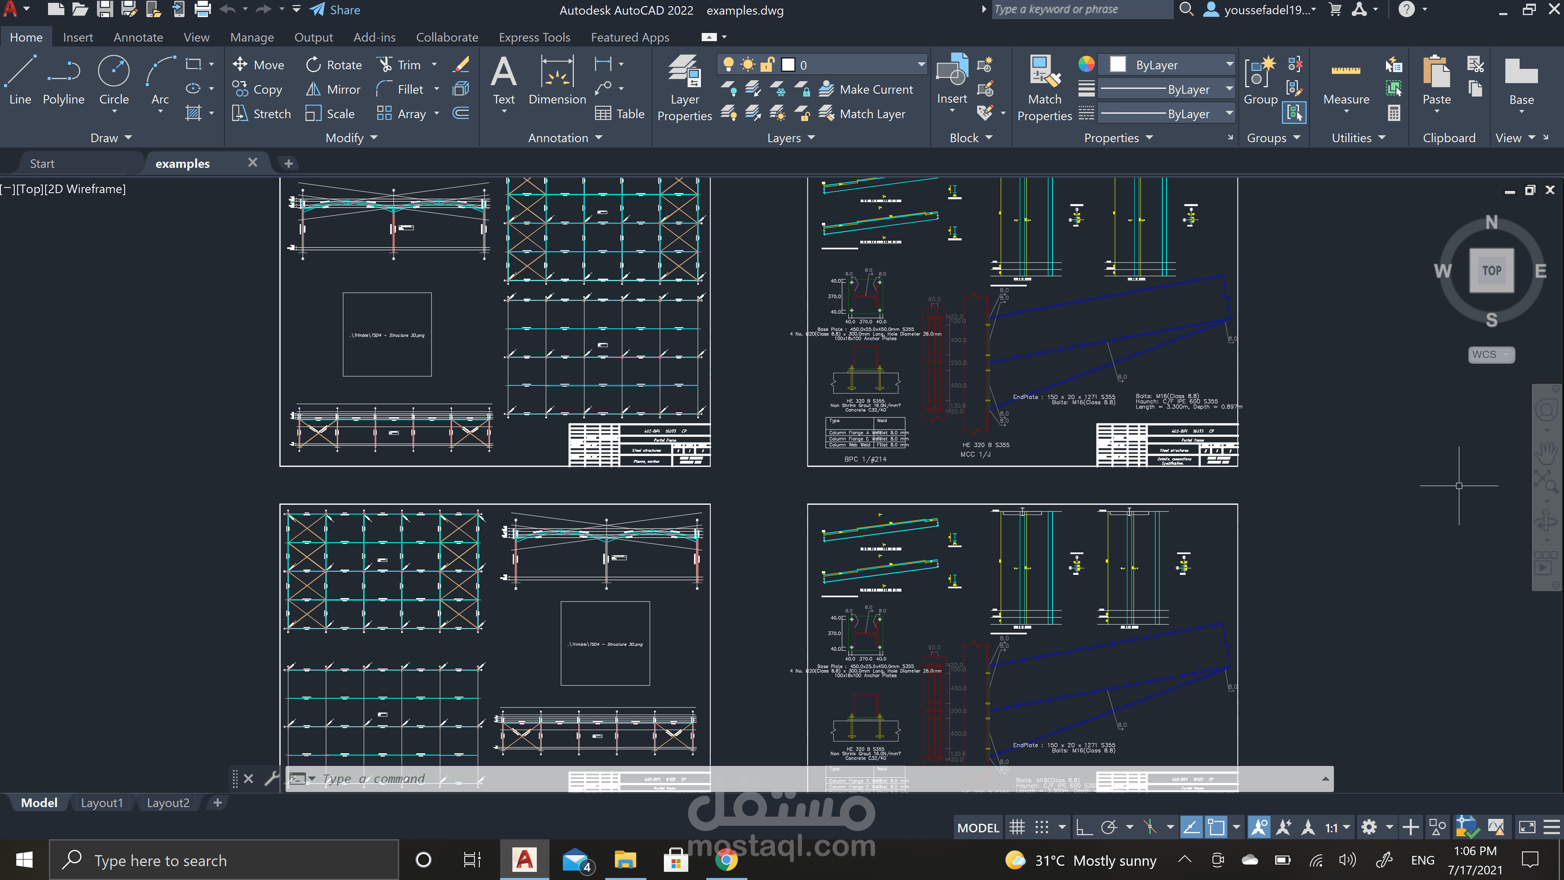Click the Share button
This screenshot has height=880, width=1564.
[x=335, y=10]
